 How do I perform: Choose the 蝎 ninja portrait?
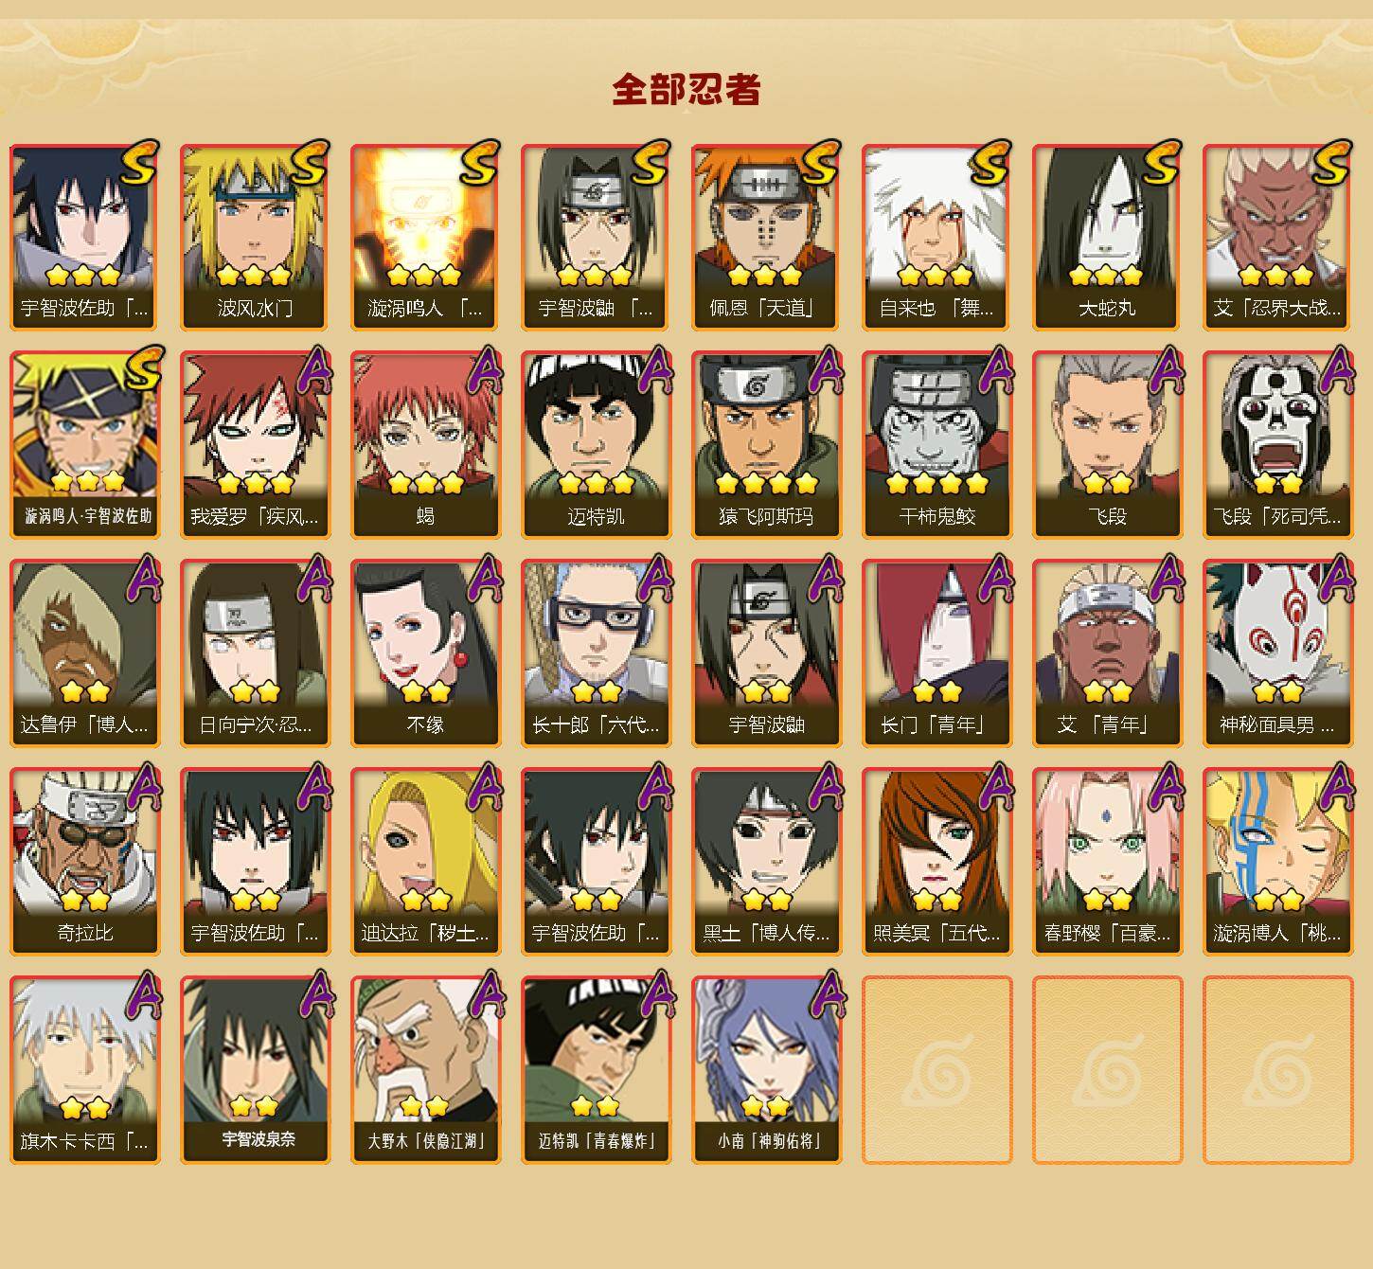click(x=425, y=445)
